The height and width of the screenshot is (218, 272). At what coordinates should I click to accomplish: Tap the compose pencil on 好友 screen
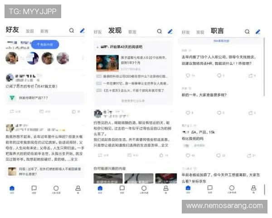tap(82, 30)
